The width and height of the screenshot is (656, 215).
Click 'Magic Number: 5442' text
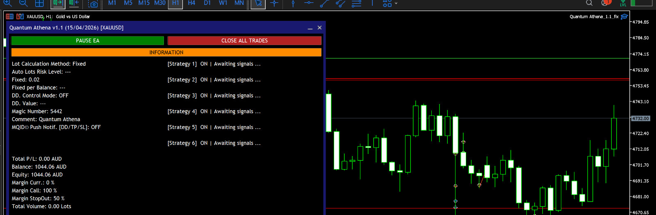(x=37, y=111)
